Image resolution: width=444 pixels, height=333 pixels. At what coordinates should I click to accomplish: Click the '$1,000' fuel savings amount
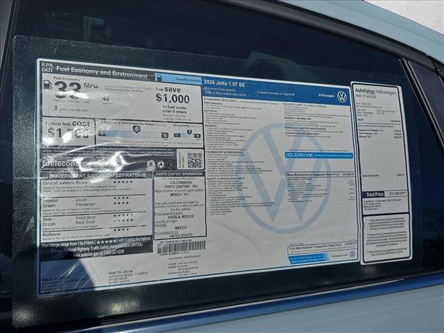tap(173, 99)
